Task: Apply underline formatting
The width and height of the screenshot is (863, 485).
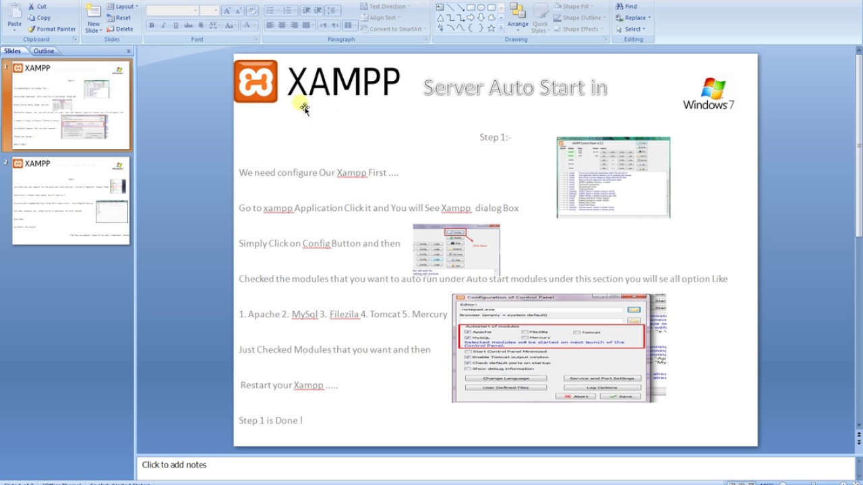Action: click(175, 26)
